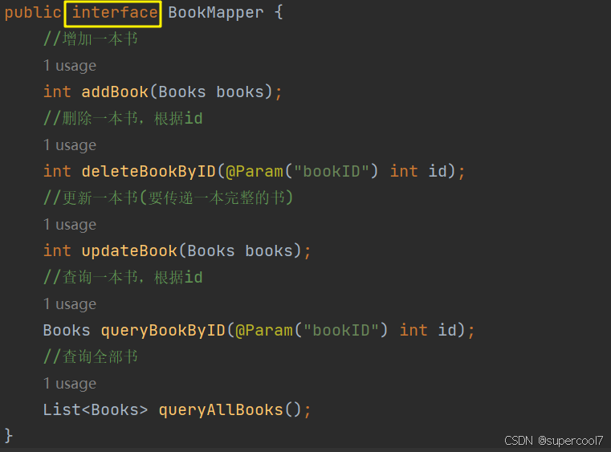Click the @Param annotation in queryBookByID

[264, 331]
